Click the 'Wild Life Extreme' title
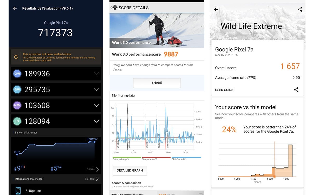Image resolution: width=312 pixels, height=195 pixels. click(251, 26)
